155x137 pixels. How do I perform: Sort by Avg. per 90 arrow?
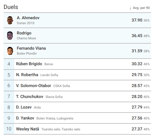tap(130, 8)
